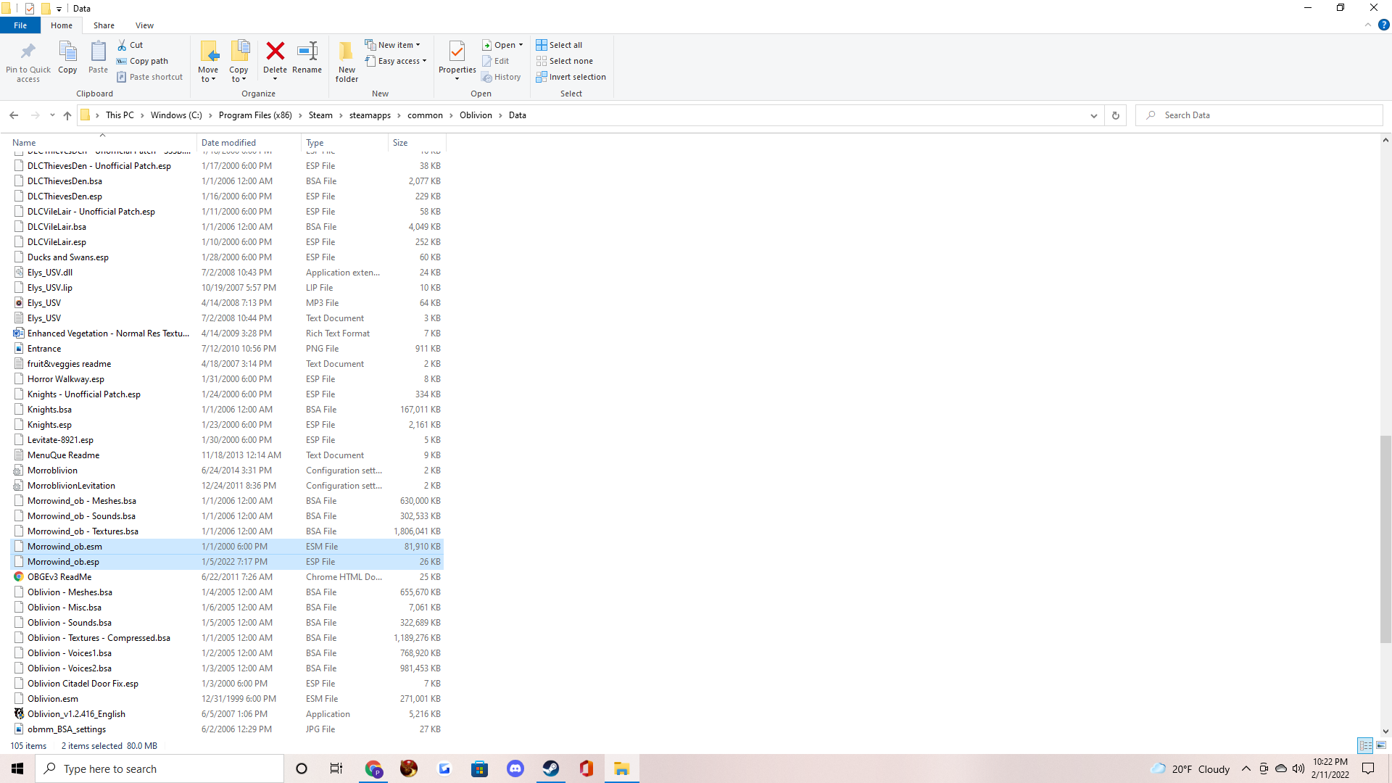
Task: Switch to Large icons view layout
Action: click(1381, 745)
